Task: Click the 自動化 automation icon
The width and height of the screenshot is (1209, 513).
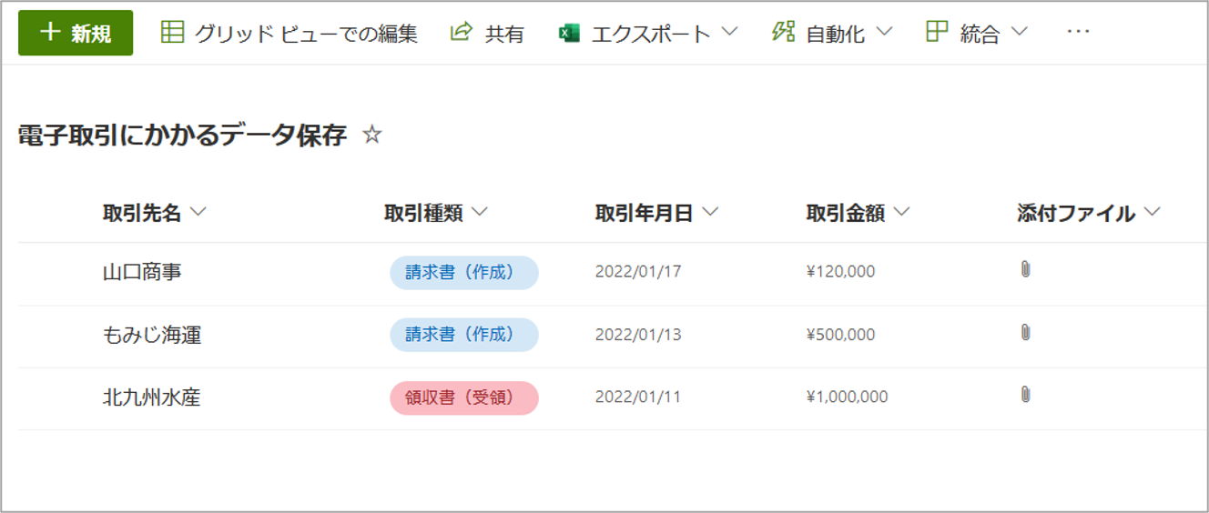Action: pyautogui.click(x=783, y=33)
